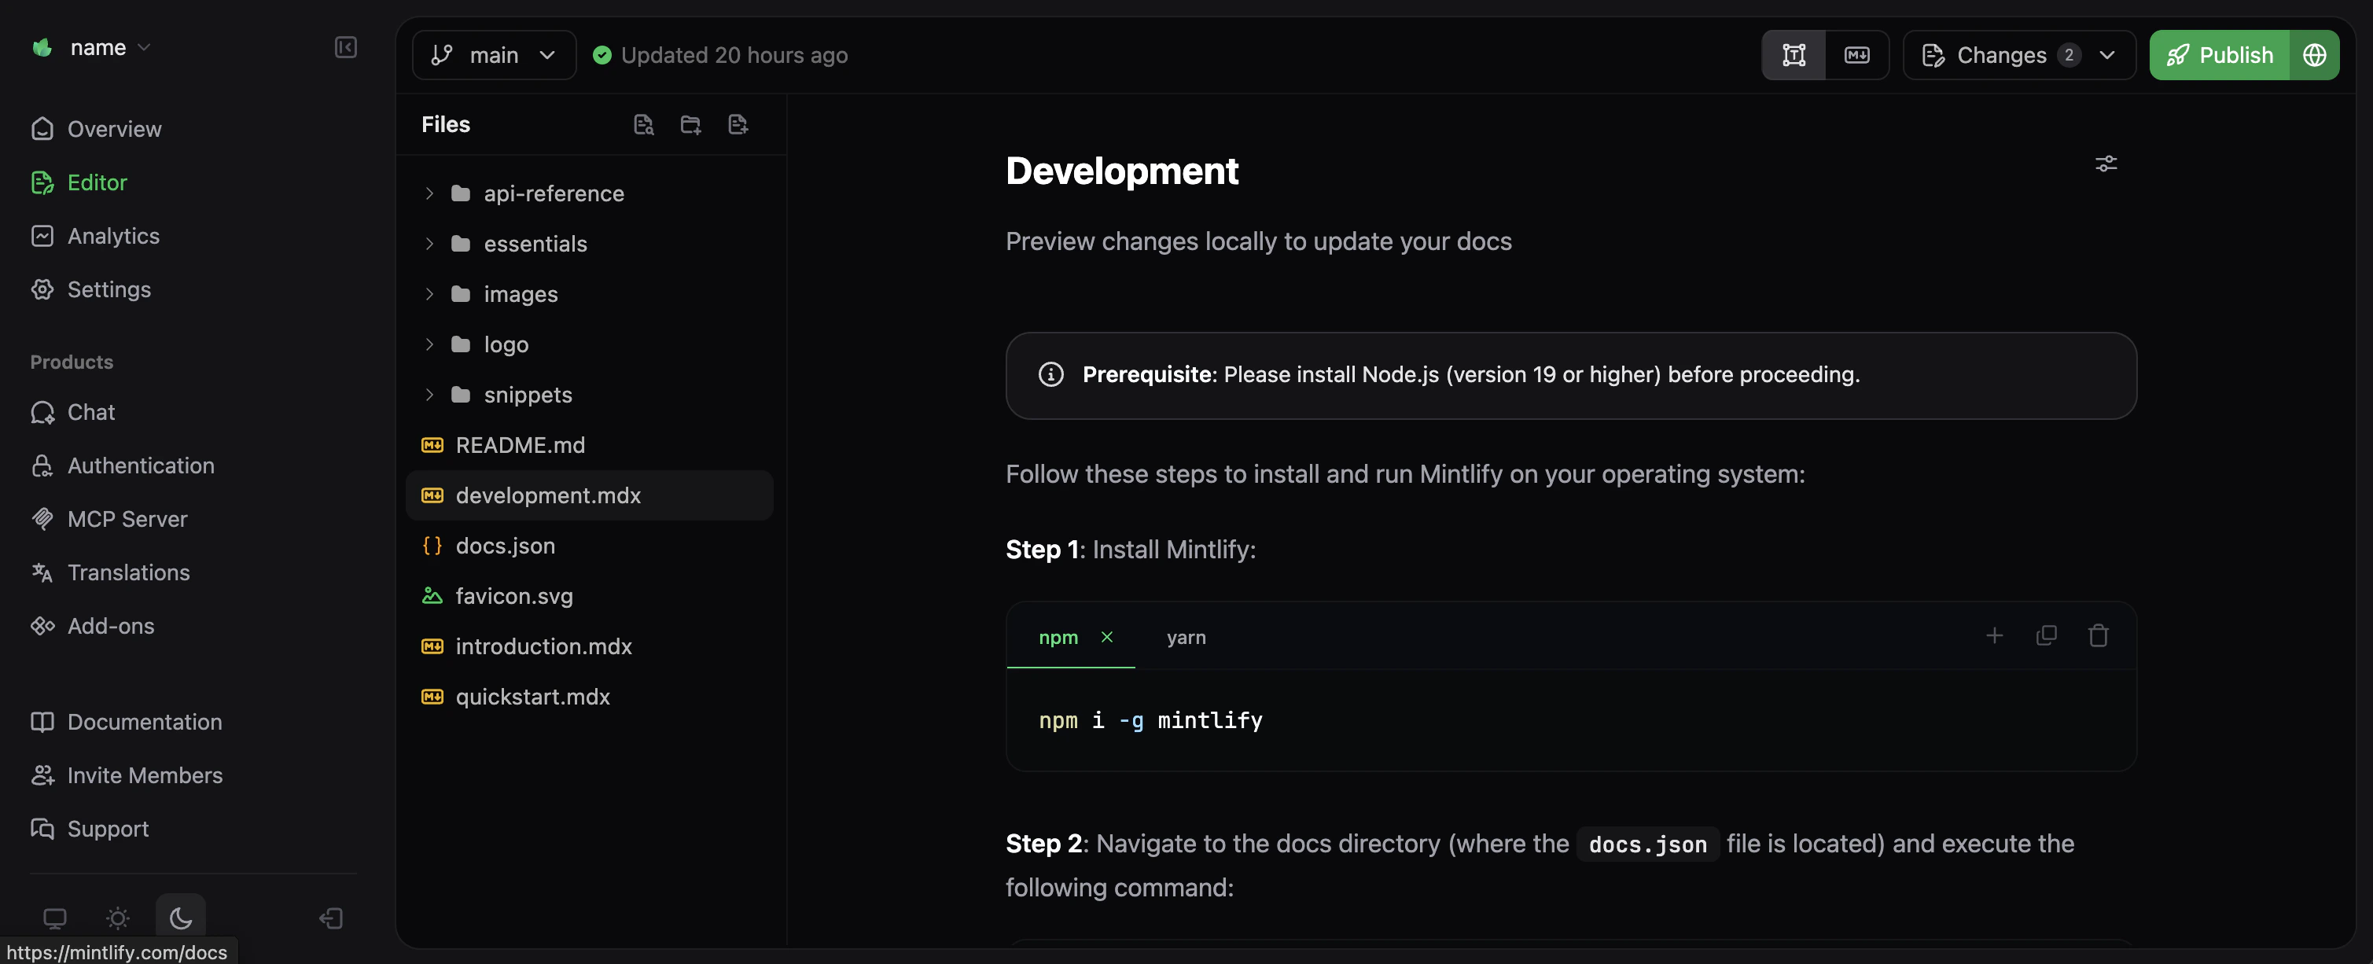Open the file search icon in Files panel
The image size is (2373, 964).
point(643,123)
